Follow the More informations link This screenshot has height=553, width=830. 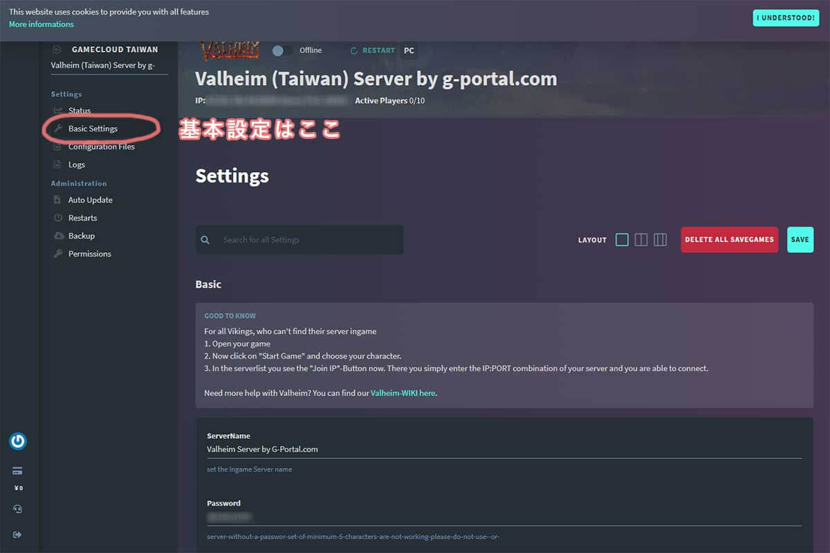pyautogui.click(x=41, y=24)
